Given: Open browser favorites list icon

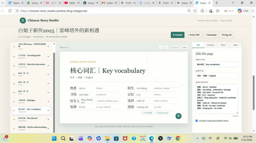Looking at the screenshot, I should click(218, 11).
